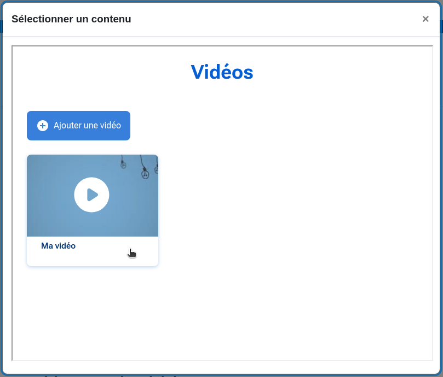Click the Vidéos heading

pos(222,72)
